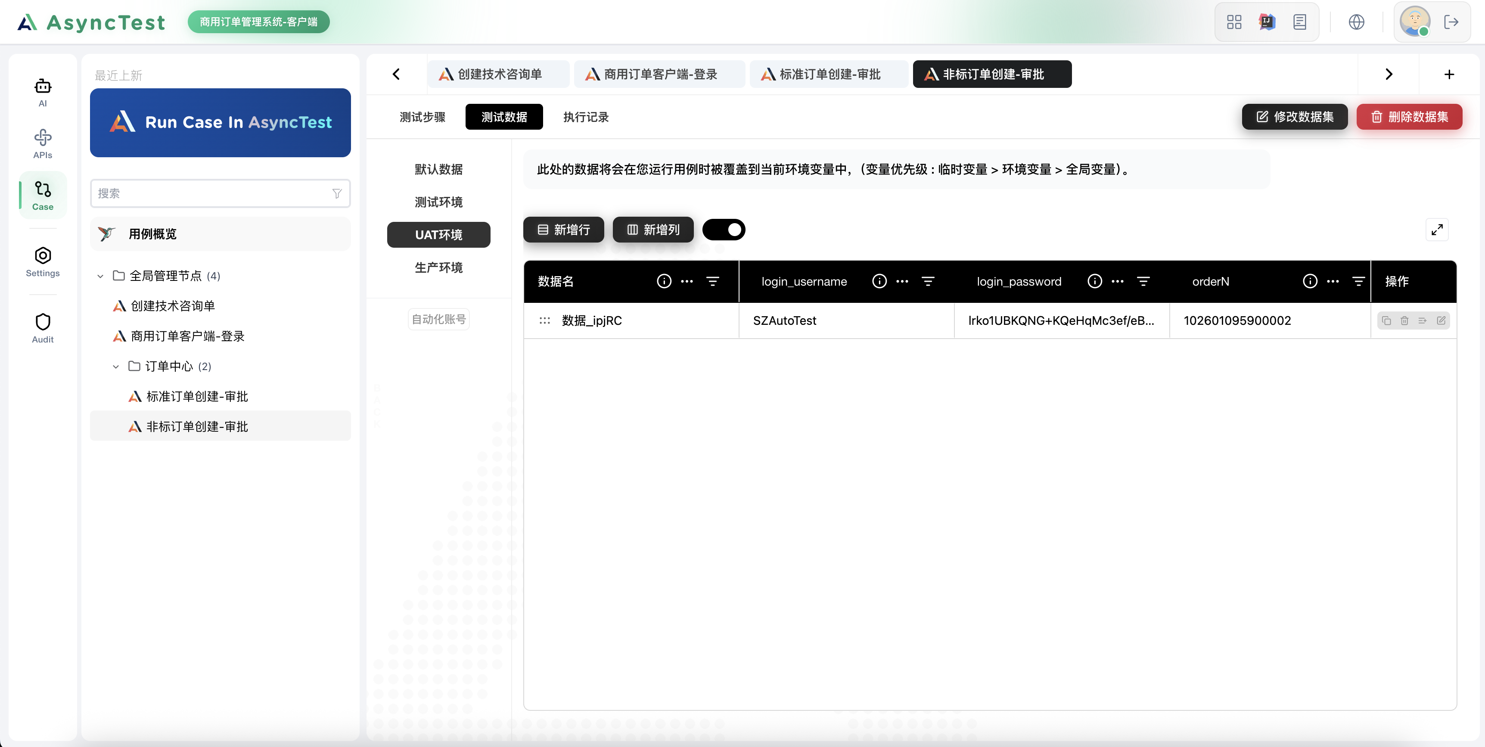Collapse the 全局管理节点 tree node

pos(100,276)
